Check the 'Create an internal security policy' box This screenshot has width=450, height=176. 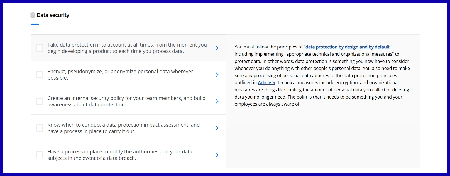(40, 101)
